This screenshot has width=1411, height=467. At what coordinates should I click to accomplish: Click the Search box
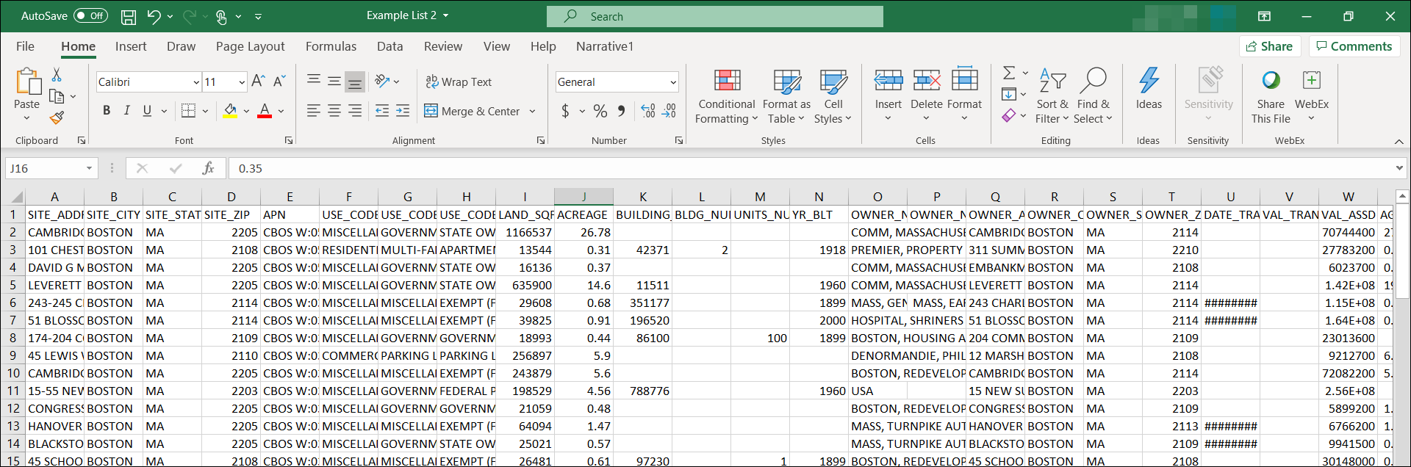pos(714,16)
